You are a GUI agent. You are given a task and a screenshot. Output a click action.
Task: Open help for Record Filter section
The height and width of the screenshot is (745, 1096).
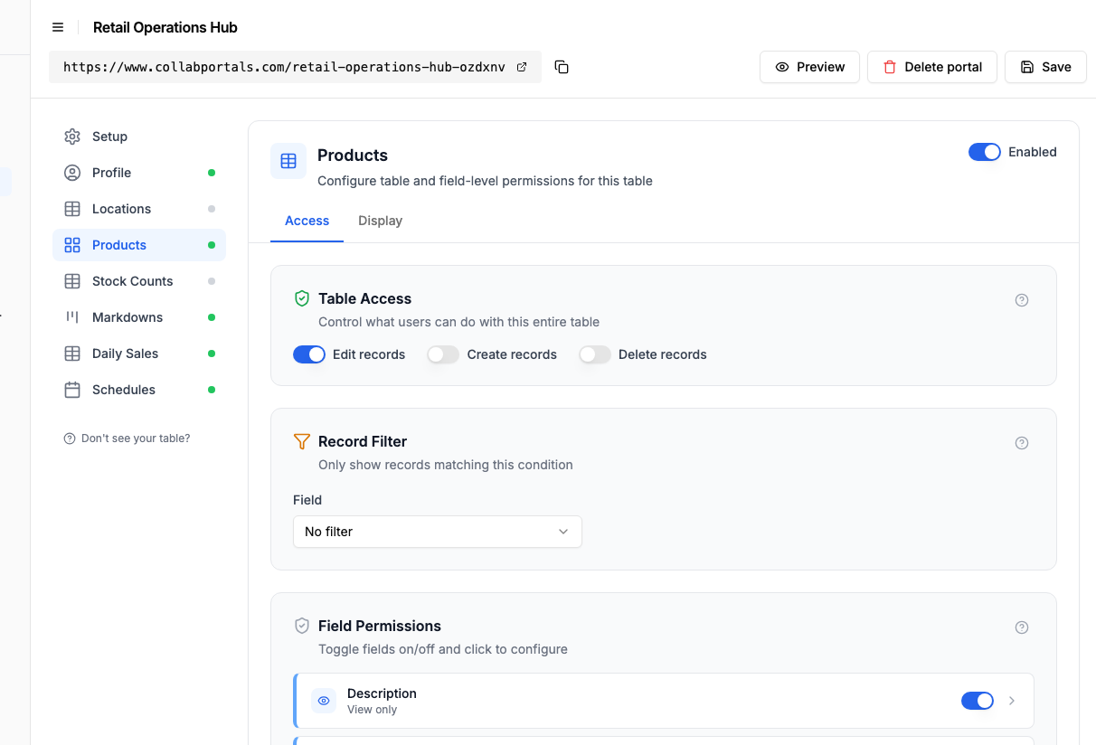coord(1022,443)
